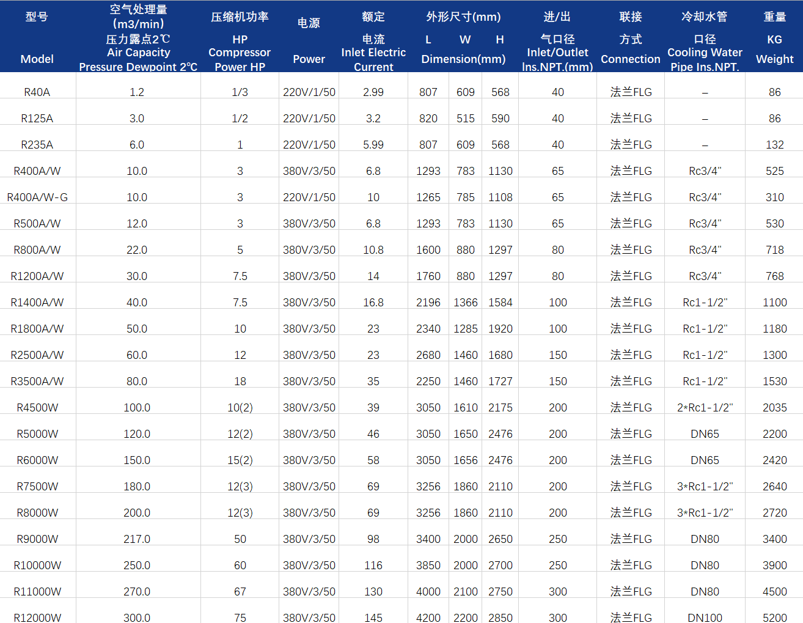
Task: Click air capacity value 150.0
Action: tap(137, 460)
